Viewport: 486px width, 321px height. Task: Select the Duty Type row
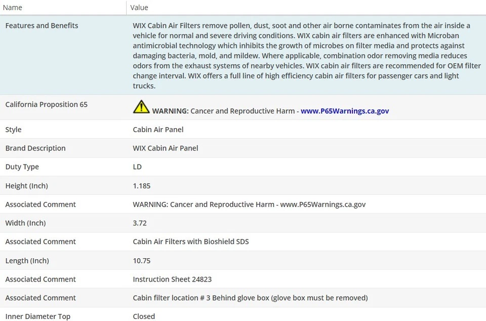(x=22, y=167)
